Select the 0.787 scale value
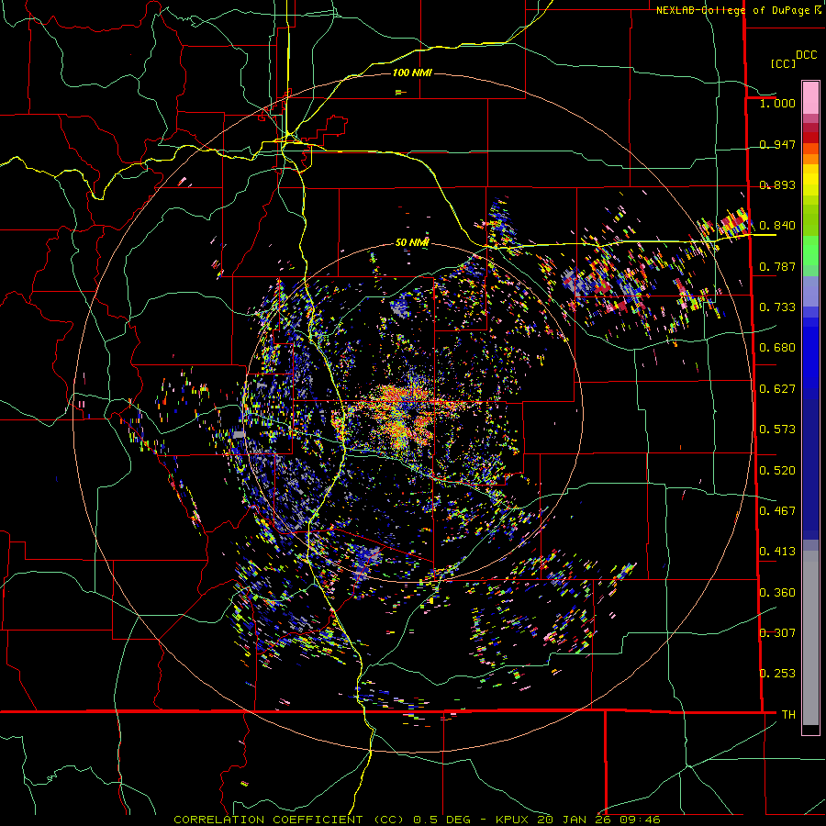The width and height of the screenshot is (826, 826). pyautogui.click(x=777, y=266)
